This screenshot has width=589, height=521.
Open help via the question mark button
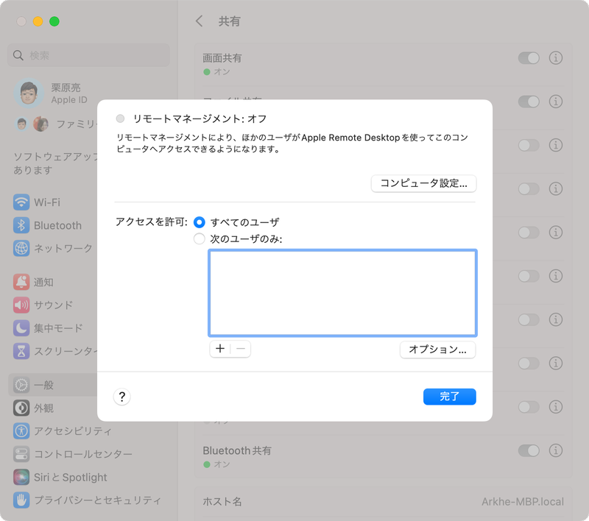pyautogui.click(x=123, y=396)
